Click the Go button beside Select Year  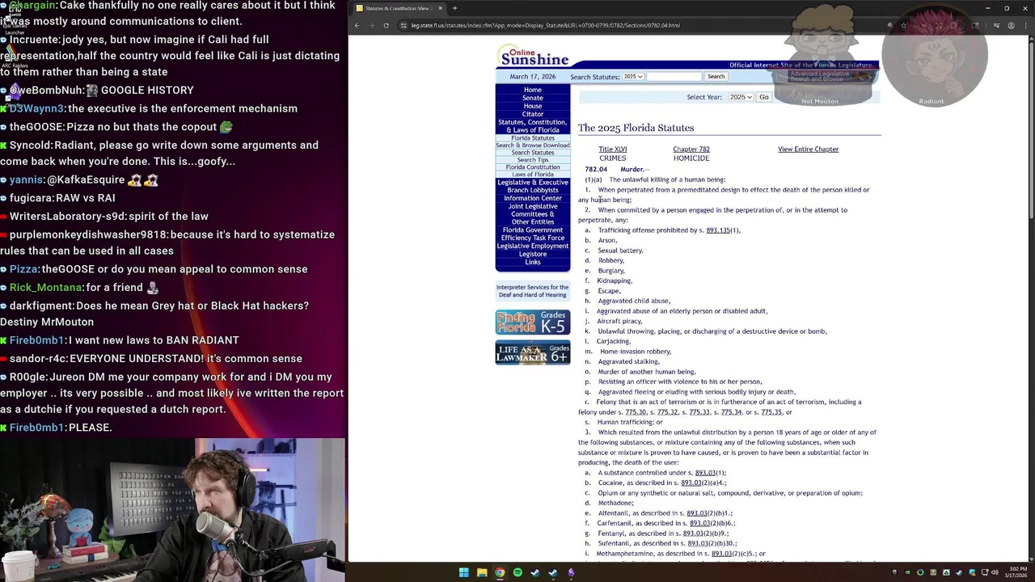[x=764, y=97]
